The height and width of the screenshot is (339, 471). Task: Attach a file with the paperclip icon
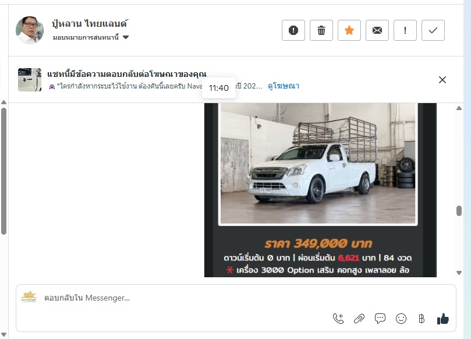coord(359,319)
